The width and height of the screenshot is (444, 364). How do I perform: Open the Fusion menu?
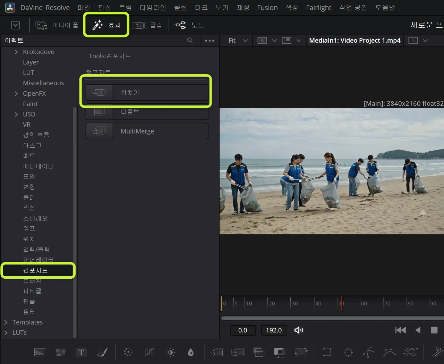(267, 8)
